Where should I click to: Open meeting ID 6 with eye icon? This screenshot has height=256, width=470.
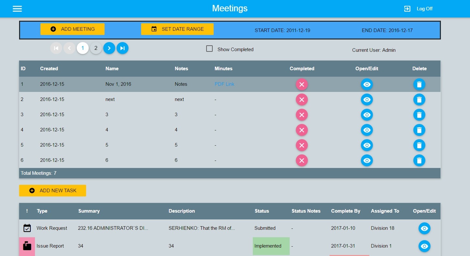click(x=367, y=161)
